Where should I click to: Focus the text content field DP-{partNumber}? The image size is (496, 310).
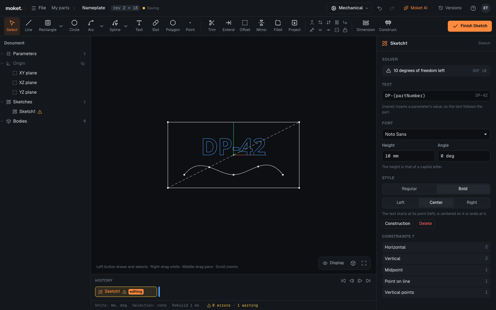point(436,96)
